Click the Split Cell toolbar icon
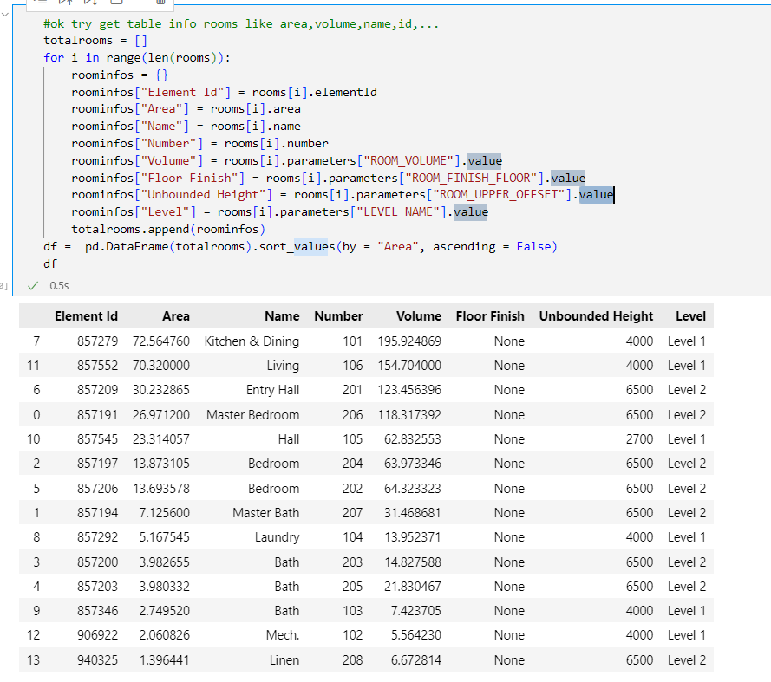 coord(115,3)
